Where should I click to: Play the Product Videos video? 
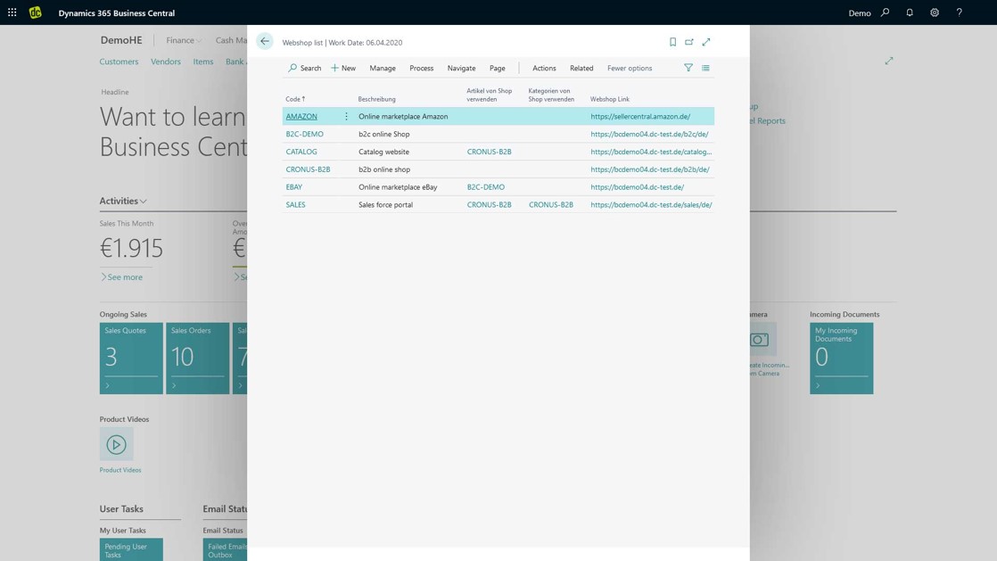(x=116, y=443)
